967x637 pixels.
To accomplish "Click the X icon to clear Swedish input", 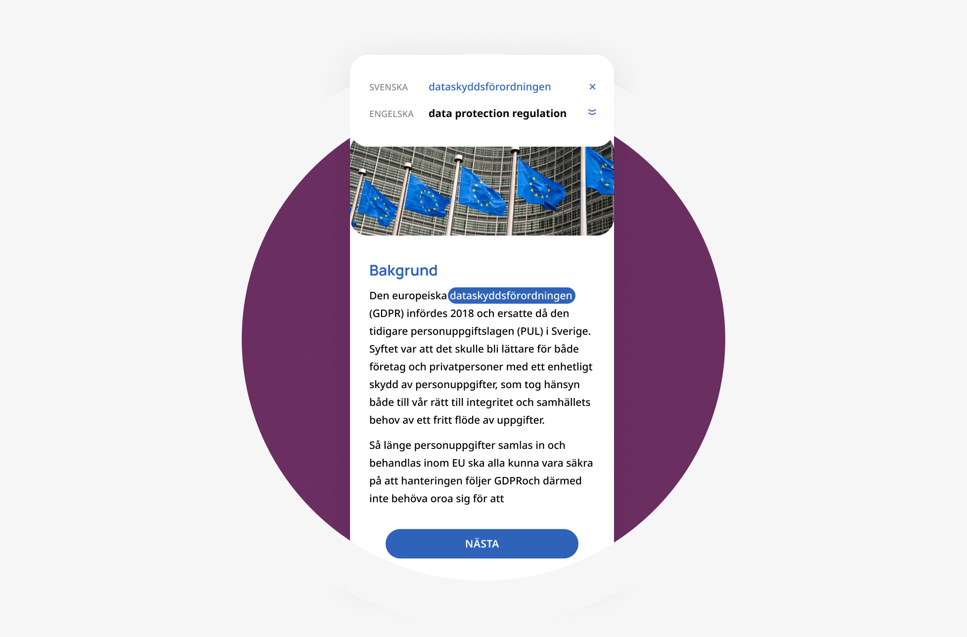I will point(592,87).
